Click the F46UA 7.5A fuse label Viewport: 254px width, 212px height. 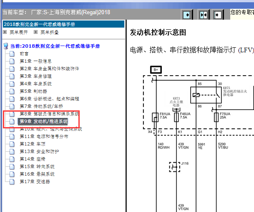[185, 115]
